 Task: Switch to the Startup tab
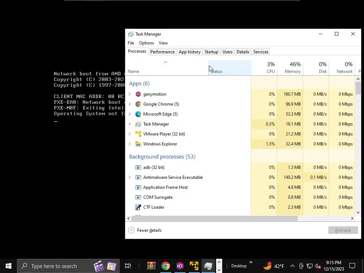(x=211, y=52)
